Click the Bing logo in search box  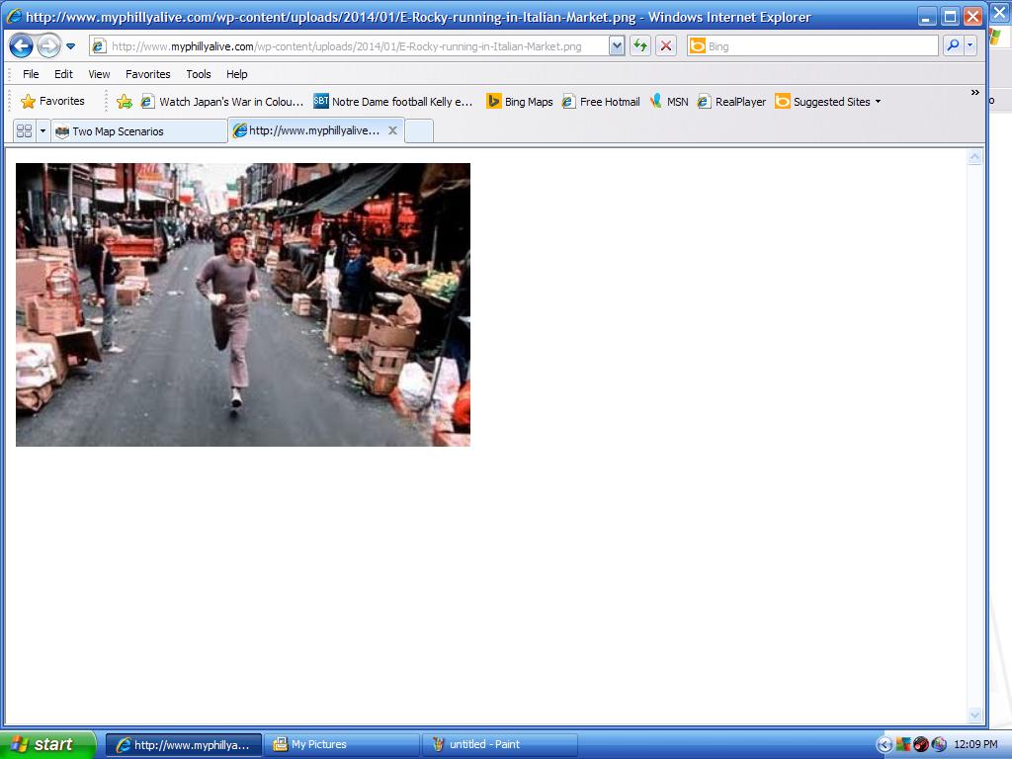(x=698, y=46)
